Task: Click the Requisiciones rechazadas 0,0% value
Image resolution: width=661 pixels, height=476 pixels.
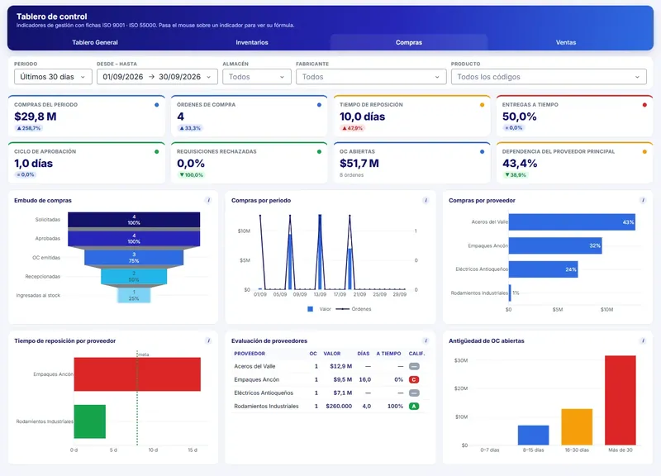Action: (x=191, y=163)
